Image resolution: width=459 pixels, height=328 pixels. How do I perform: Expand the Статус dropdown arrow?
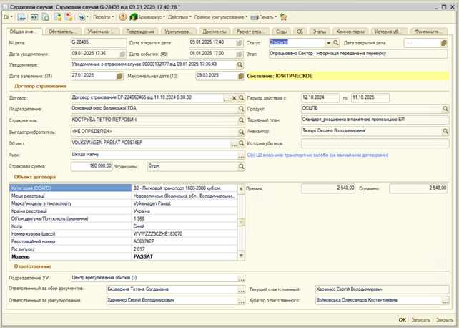(x=328, y=43)
